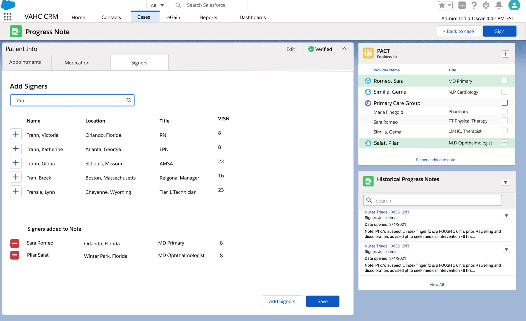
Task: Click the search magnifier in signer field
Action: coord(129,100)
